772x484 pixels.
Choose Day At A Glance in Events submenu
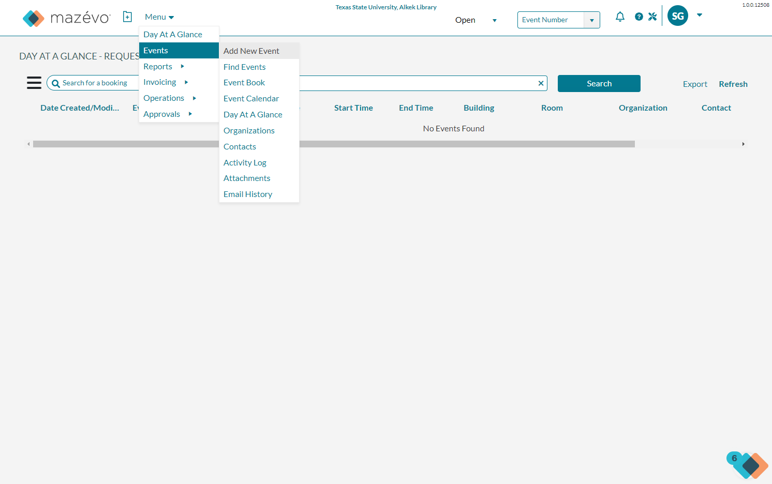tap(259, 114)
